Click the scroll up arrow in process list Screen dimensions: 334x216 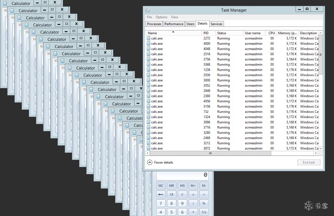click(321, 33)
